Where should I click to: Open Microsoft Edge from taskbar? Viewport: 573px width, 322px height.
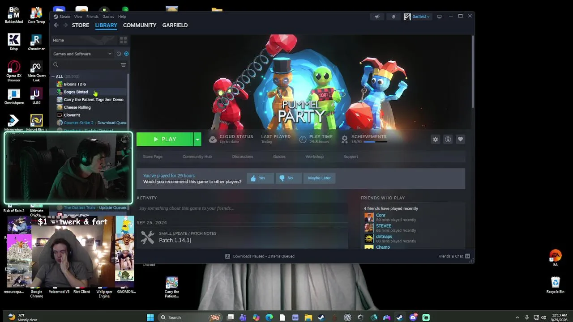click(x=269, y=318)
